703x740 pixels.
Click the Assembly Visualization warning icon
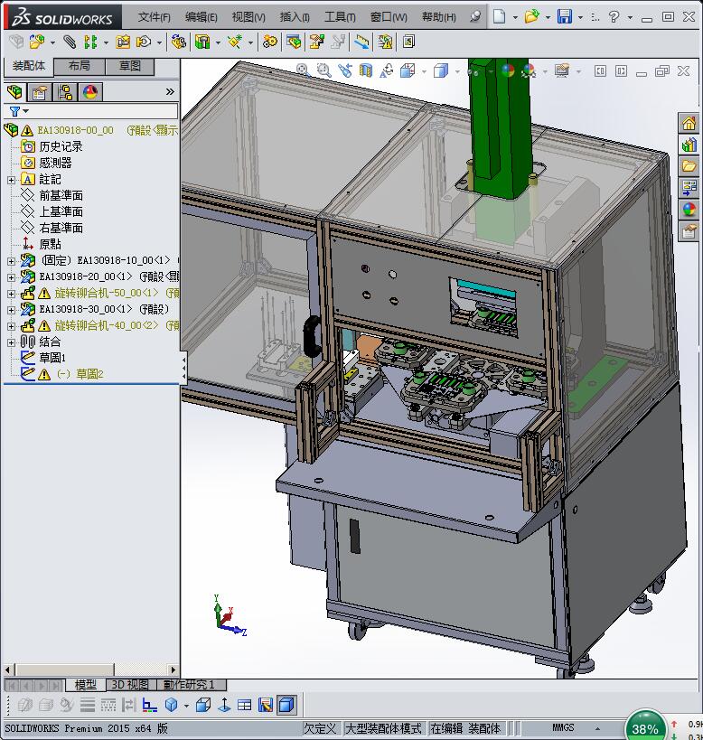(x=385, y=42)
